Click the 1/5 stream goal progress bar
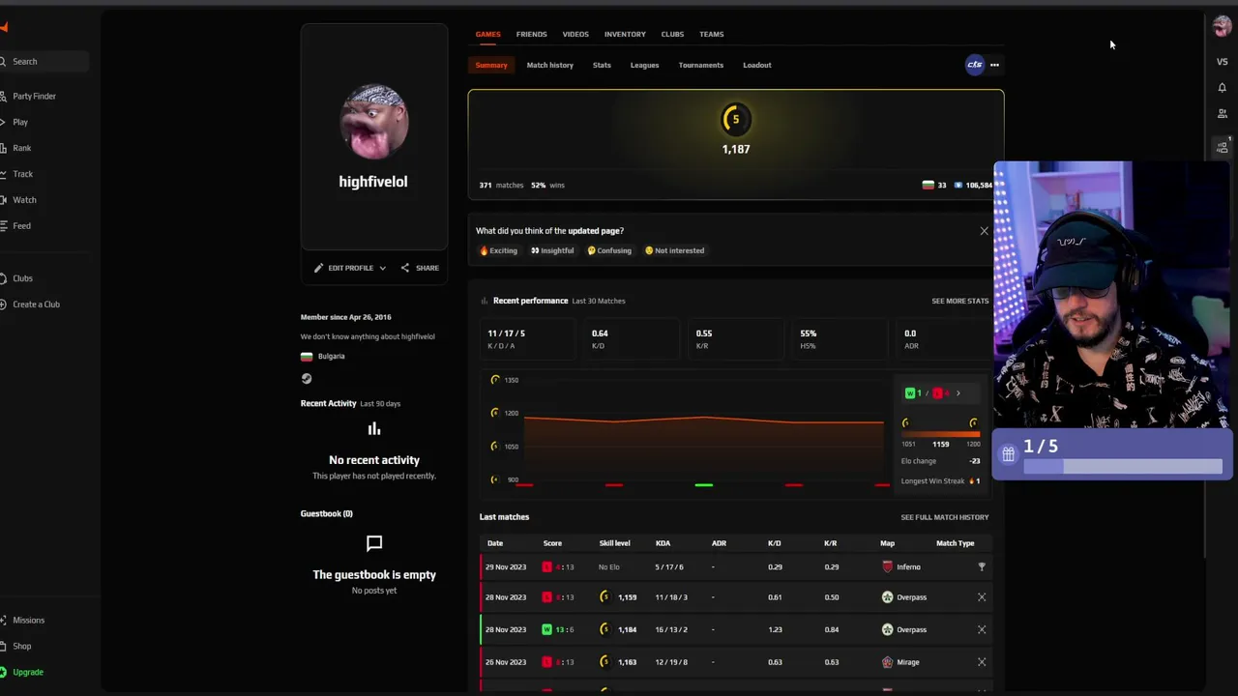Image resolution: width=1238 pixels, height=696 pixels. (1122, 468)
